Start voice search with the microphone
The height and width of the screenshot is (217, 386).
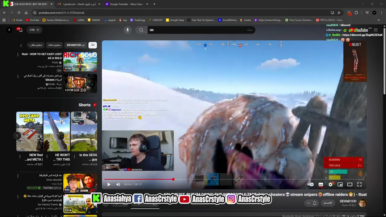tap(128, 30)
